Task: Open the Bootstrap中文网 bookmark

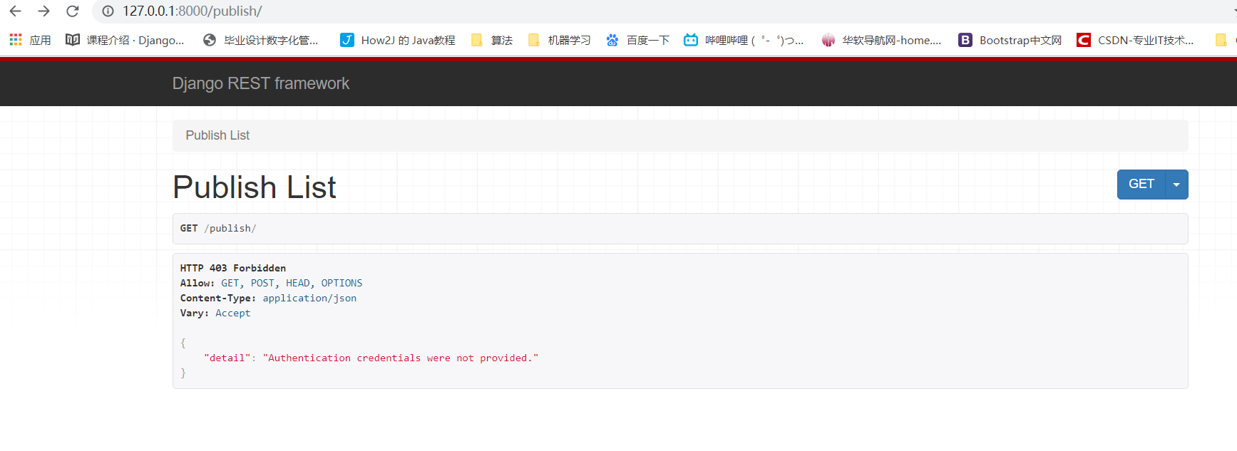Action: pos(1010,40)
